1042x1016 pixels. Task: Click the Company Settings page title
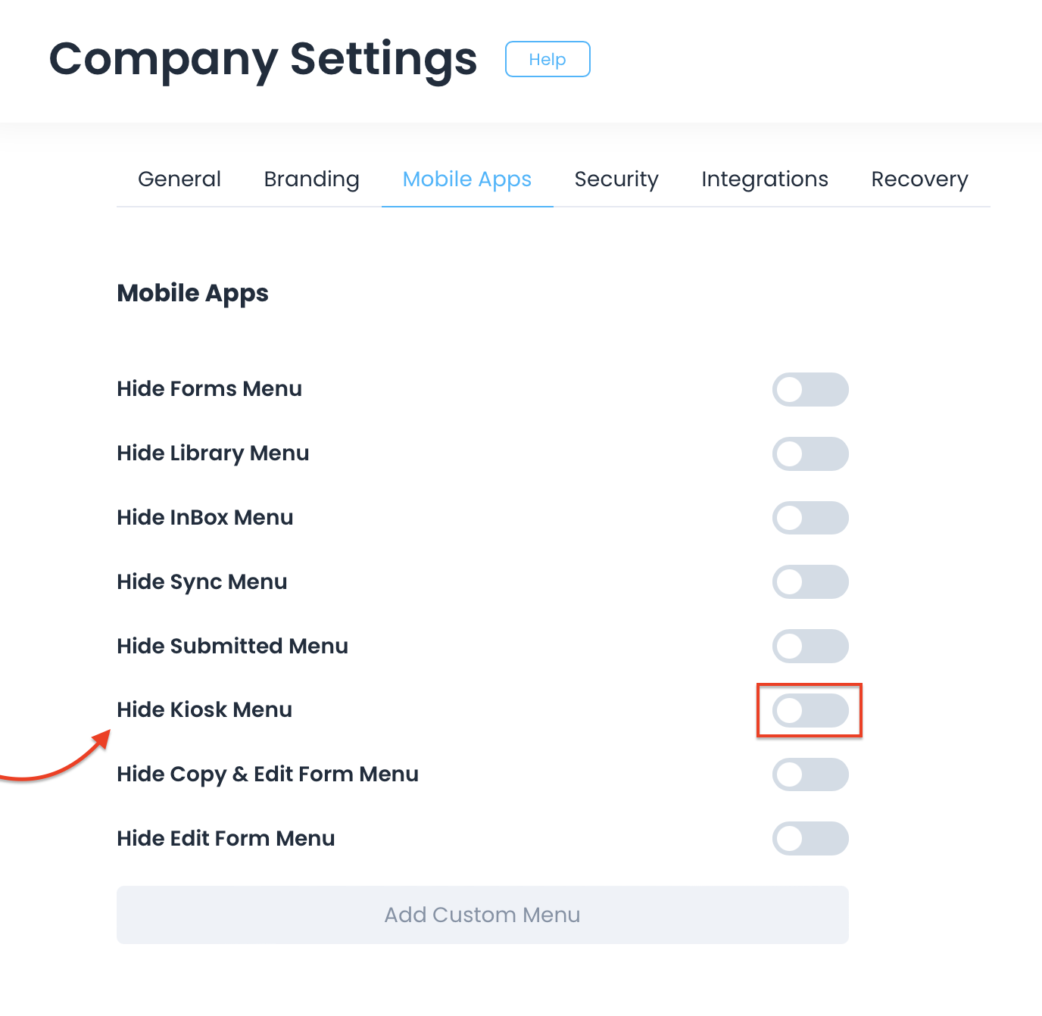(x=263, y=59)
